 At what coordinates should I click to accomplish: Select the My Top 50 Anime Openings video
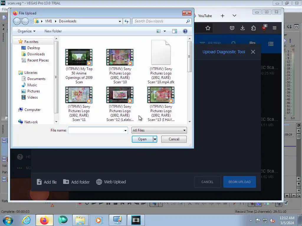[x=79, y=66]
